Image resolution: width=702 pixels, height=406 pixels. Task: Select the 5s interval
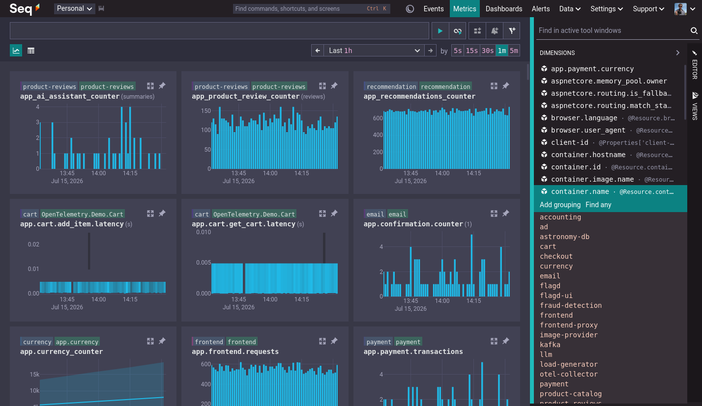point(458,51)
